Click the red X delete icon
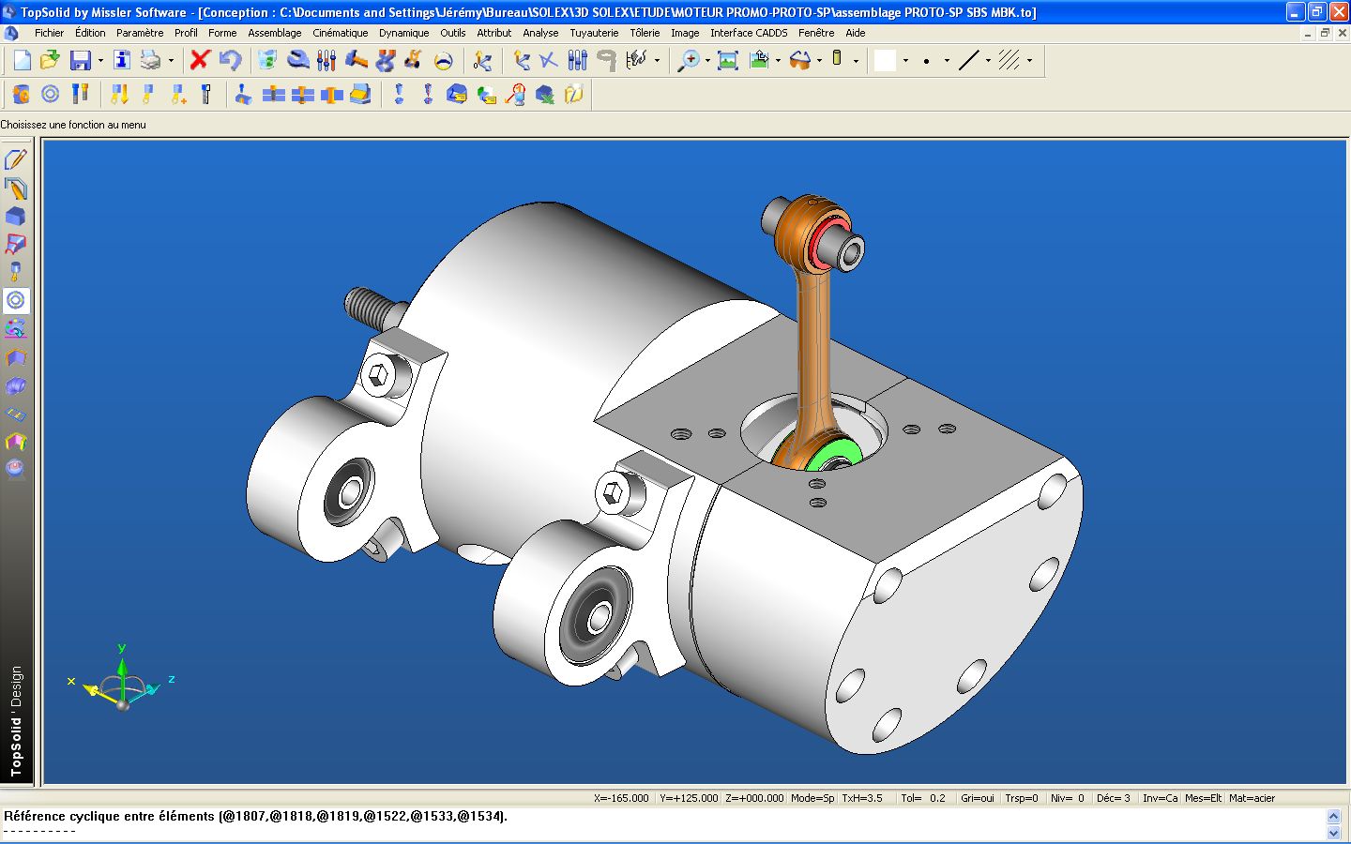 200,61
